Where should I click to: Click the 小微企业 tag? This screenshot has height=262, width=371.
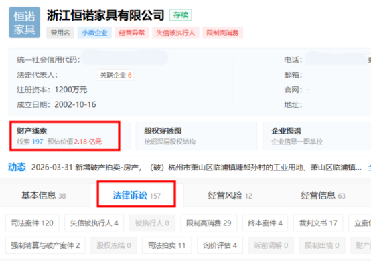click(x=94, y=33)
